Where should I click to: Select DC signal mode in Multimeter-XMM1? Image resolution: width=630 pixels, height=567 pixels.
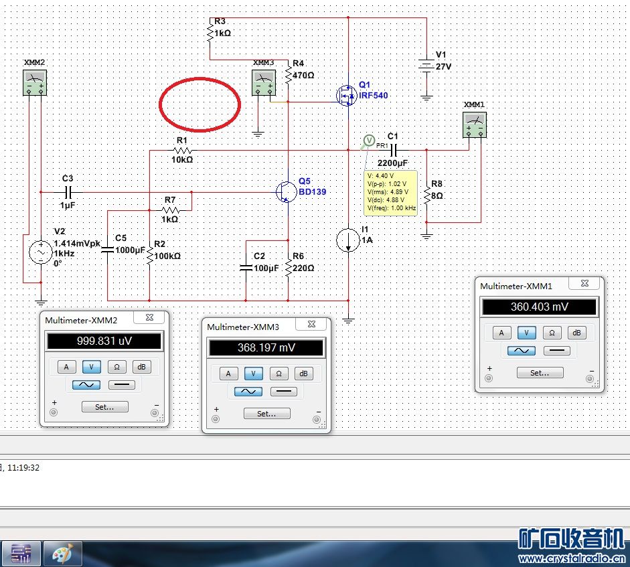(556, 351)
